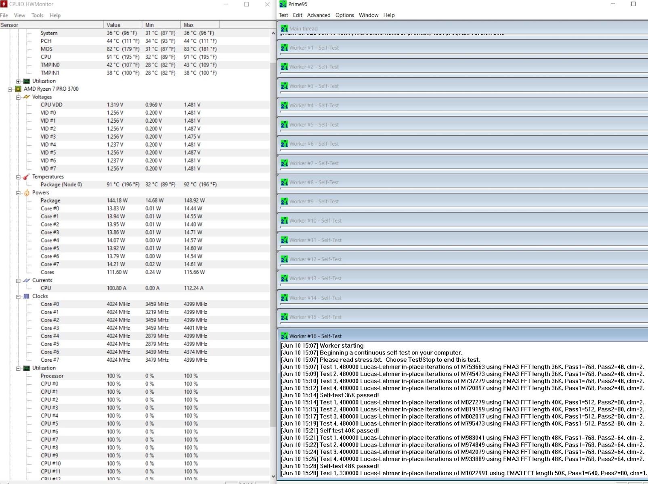
Task: Click the Worker #10 Self-Test window icon
Action: pos(284,221)
